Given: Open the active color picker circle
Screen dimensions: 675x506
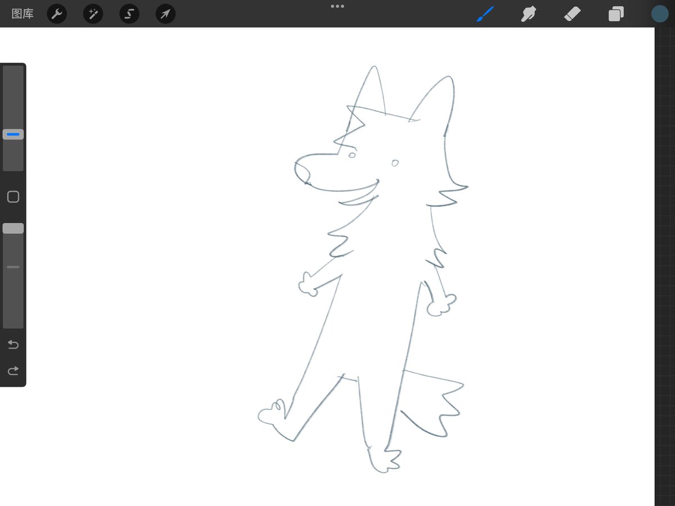Looking at the screenshot, I should click(x=660, y=14).
